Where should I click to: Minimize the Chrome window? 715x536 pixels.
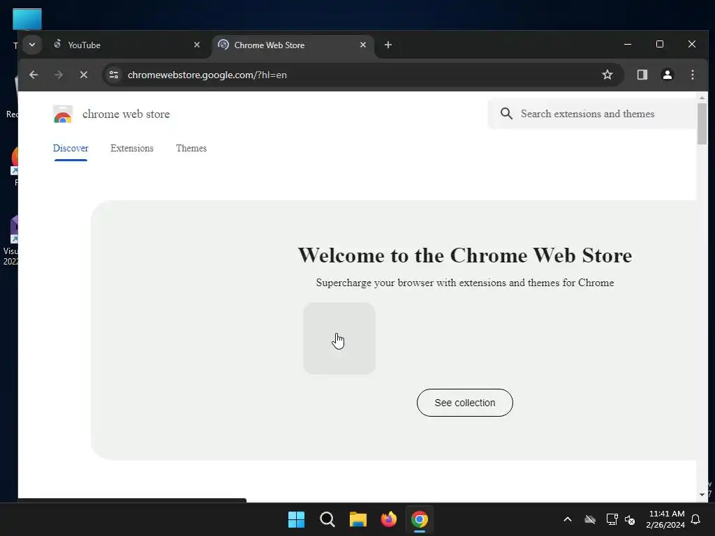coord(628,44)
